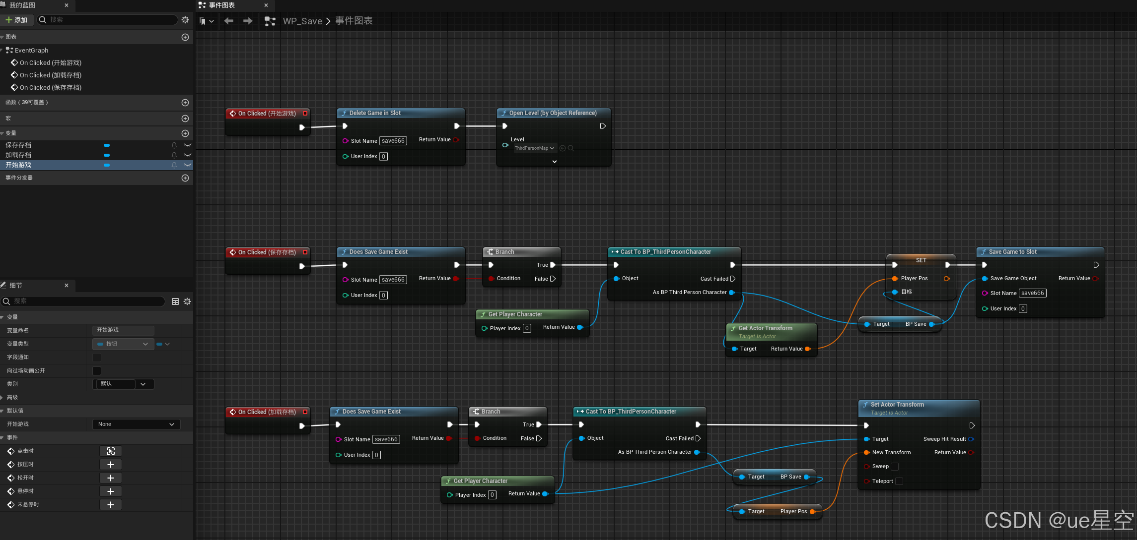Image resolution: width=1137 pixels, height=540 pixels.
Task: Add a new variable with plus icon
Action: (185, 133)
